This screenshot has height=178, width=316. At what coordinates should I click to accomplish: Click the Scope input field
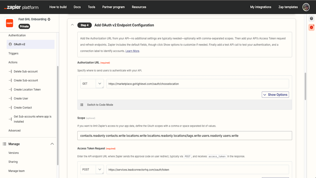[x=185, y=135]
